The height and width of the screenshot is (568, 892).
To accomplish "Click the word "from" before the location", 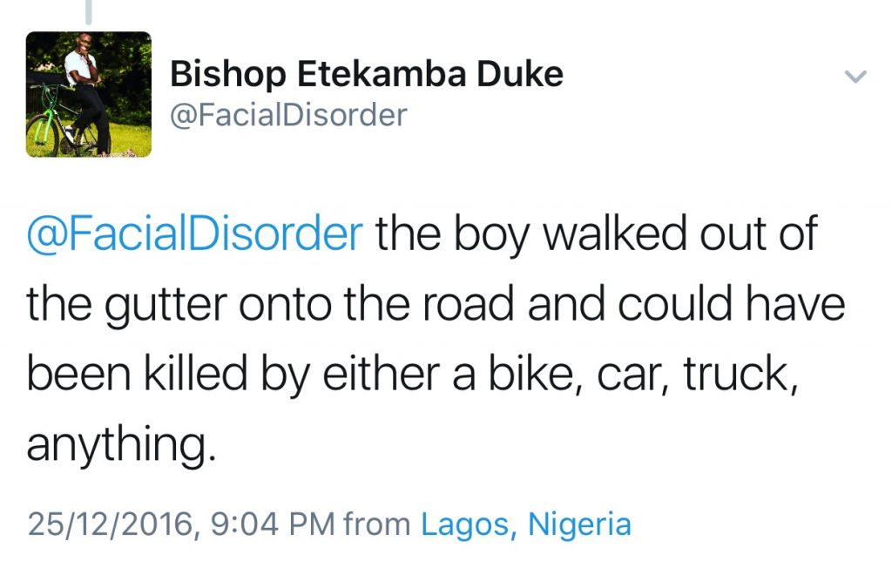I will (377, 524).
